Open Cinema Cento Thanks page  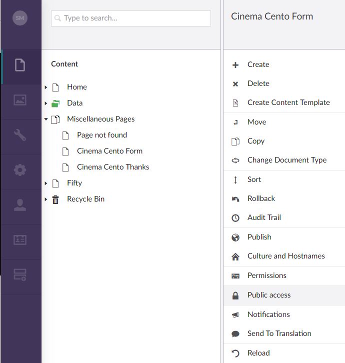pyautogui.click(x=113, y=167)
